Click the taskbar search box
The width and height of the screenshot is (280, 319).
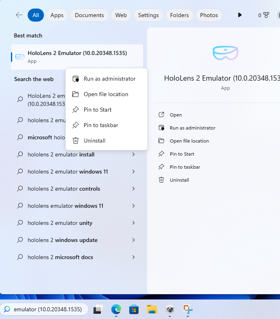(44, 309)
